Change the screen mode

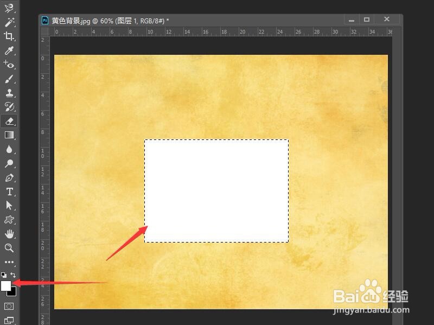9,320
